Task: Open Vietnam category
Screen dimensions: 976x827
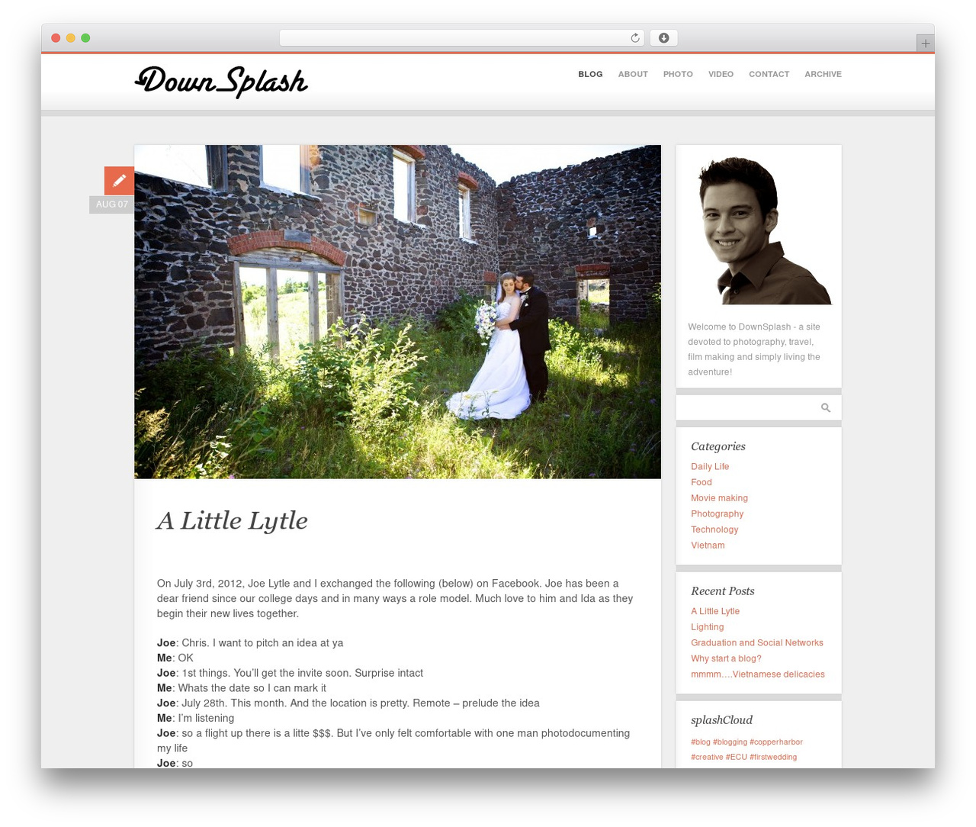Action: pyautogui.click(x=708, y=545)
